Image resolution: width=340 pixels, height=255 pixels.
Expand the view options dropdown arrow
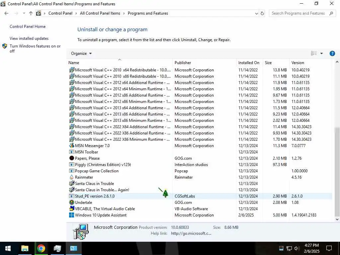coord(321,53)
